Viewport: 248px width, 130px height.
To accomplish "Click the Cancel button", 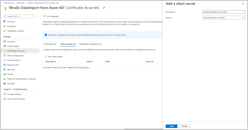I will click(x=185, y=126).
